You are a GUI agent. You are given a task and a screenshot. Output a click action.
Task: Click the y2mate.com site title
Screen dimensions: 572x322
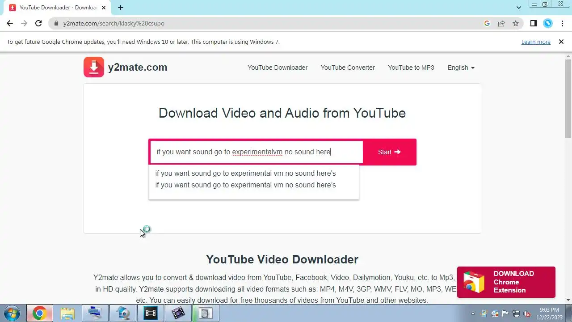(x=138, y=68)
